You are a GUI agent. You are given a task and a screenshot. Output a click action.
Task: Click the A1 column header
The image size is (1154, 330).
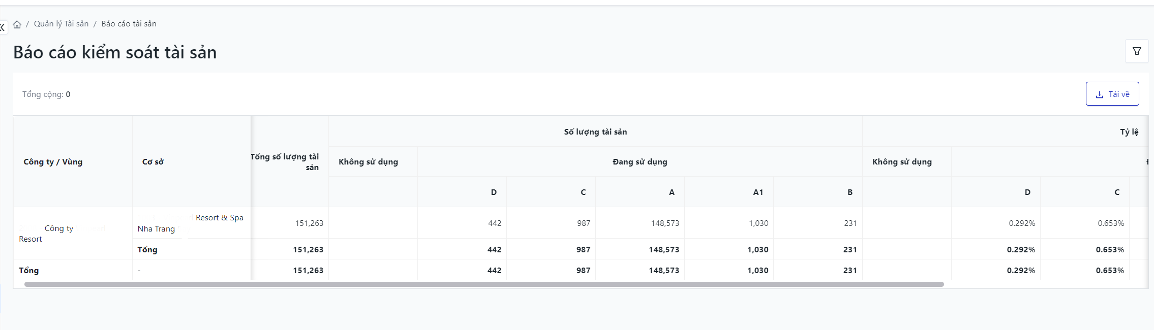pyautogui.click(x=757, y=192)
